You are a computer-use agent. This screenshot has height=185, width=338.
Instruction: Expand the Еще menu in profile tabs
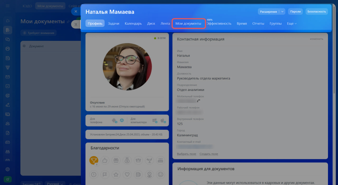(292, 23)
